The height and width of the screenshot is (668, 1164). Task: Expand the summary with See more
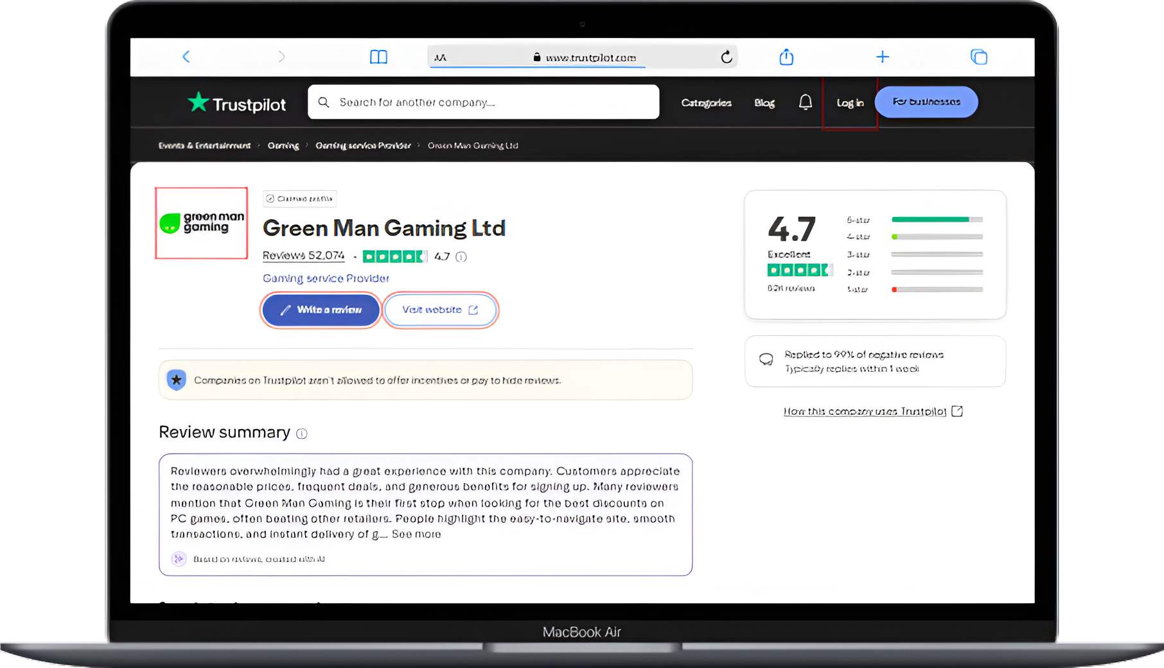click(x=416, y=534)
